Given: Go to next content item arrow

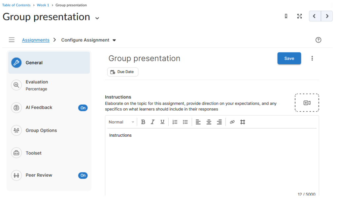Looking at the screenshot, I should tap(327, 16).
